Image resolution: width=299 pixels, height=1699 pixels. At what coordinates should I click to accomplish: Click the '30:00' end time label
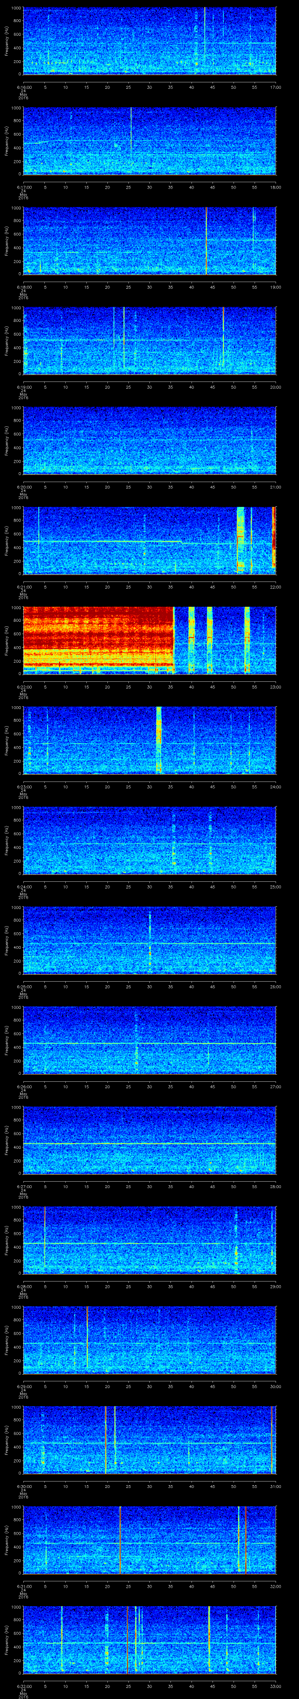pyautogui.click(x=275, y=1386)
